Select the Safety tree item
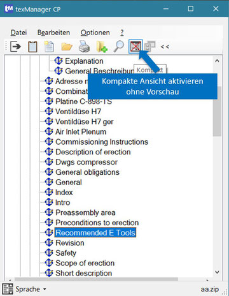This screenshot has width=229, height=296. (66, 253)
